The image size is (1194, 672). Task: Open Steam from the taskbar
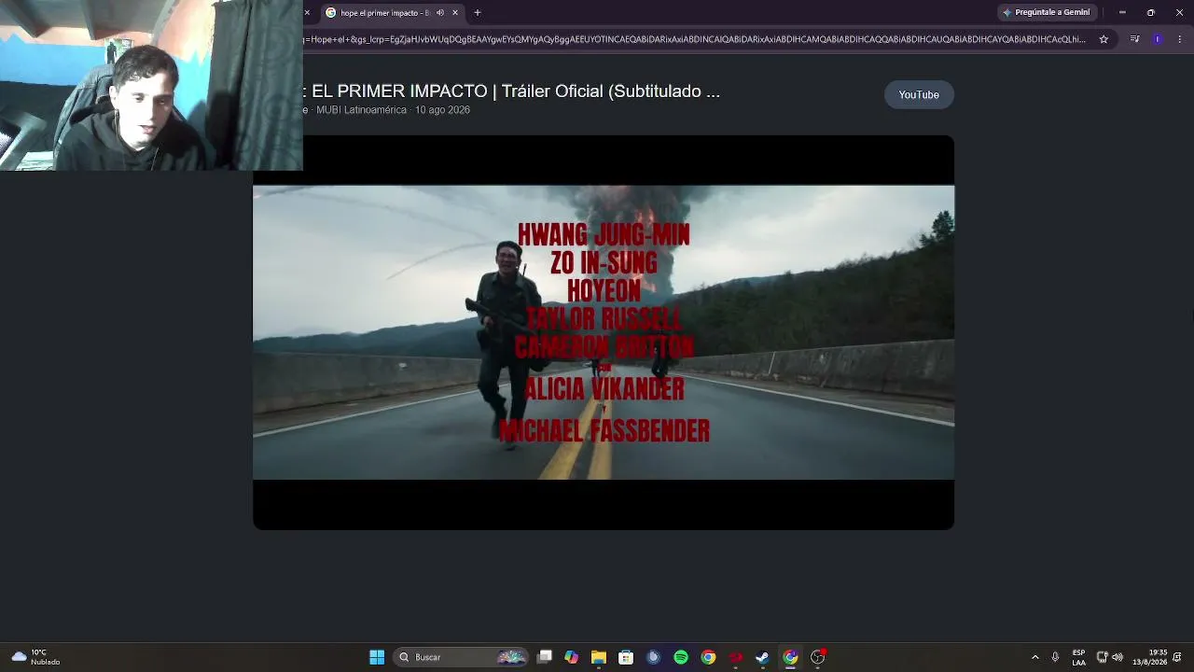point(762,657)
